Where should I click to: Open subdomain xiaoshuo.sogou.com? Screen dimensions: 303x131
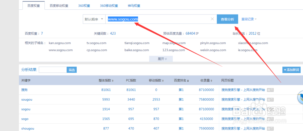[x=253, y=43]
